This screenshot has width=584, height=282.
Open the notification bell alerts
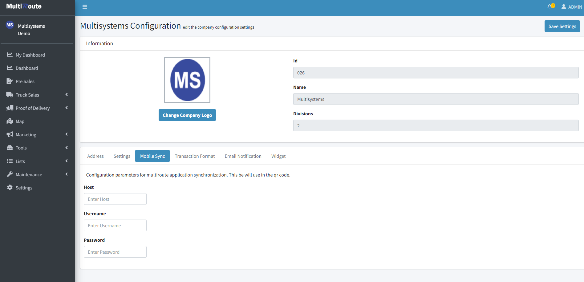(550, 6)
